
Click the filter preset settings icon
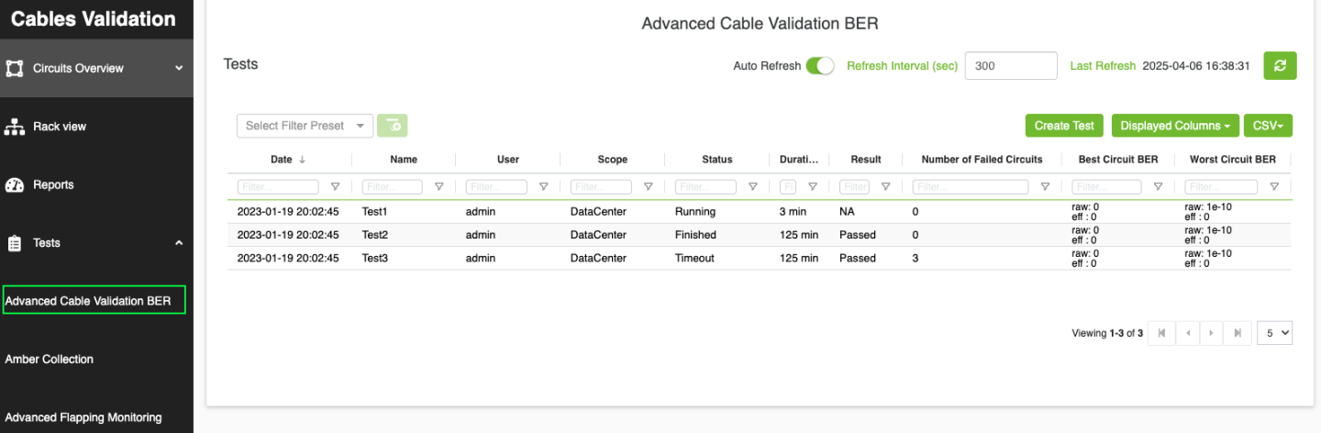(x=392, y=126)
